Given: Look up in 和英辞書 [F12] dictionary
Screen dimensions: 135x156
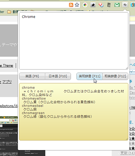Looking at the screenshot, I should coord(115,76).
